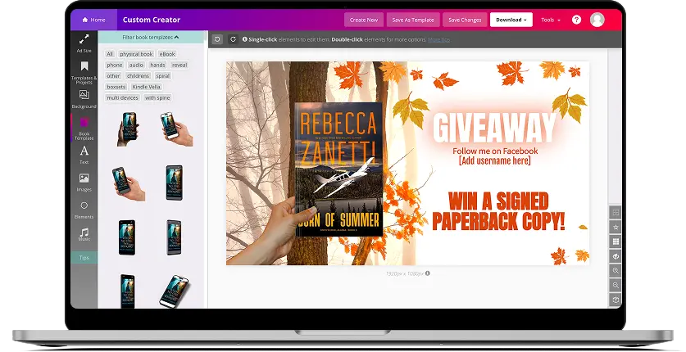This screenshot has width=686, height=352.
Task: Select the GIVEAWAY headline on canvas
Action: (x=494, y=128)
